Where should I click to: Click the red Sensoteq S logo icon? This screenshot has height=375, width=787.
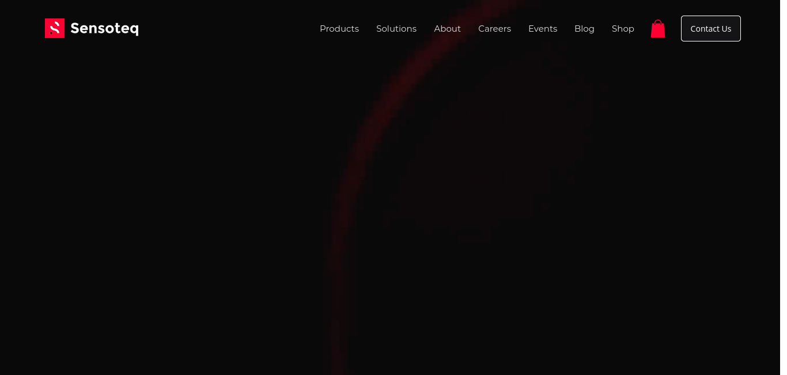[x=55, y=28]
